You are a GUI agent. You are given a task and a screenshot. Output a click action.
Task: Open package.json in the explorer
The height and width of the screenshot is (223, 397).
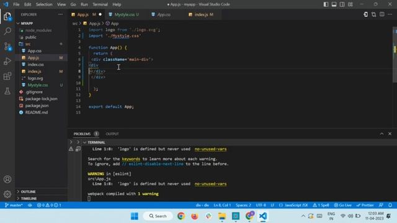coord(37,105)
